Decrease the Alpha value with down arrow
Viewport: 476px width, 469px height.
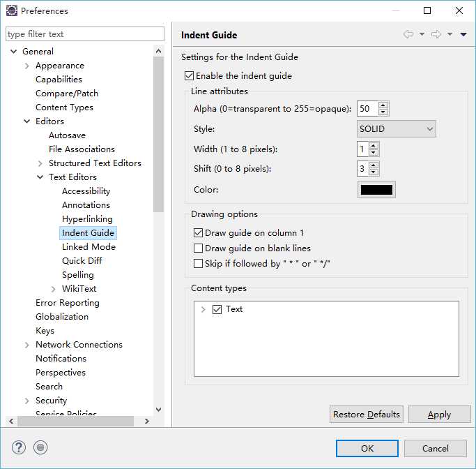point(383,112)
